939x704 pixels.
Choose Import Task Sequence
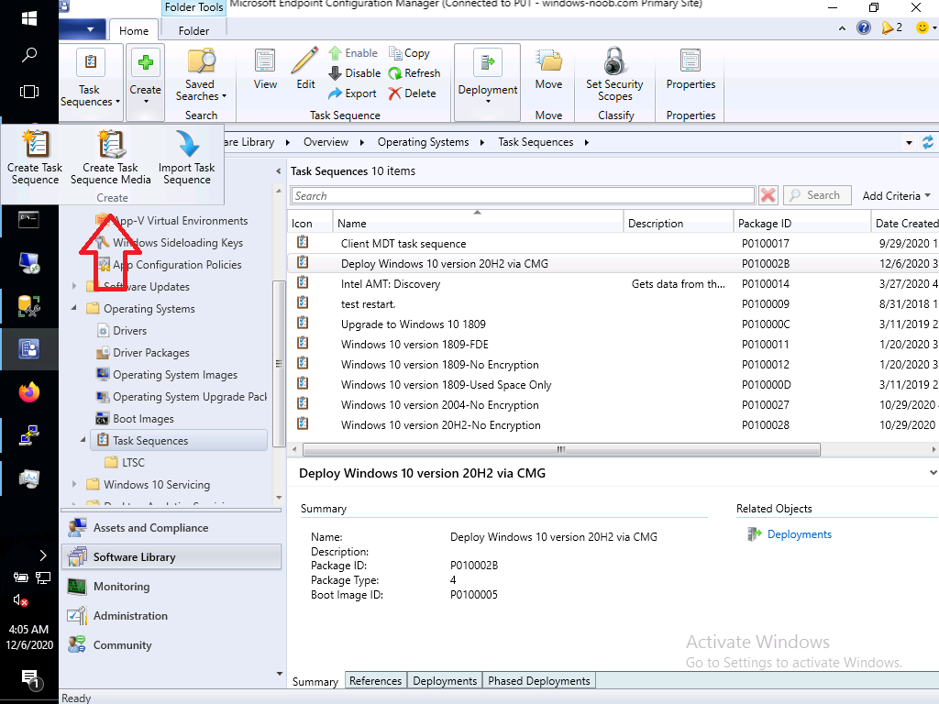[187, 158]
